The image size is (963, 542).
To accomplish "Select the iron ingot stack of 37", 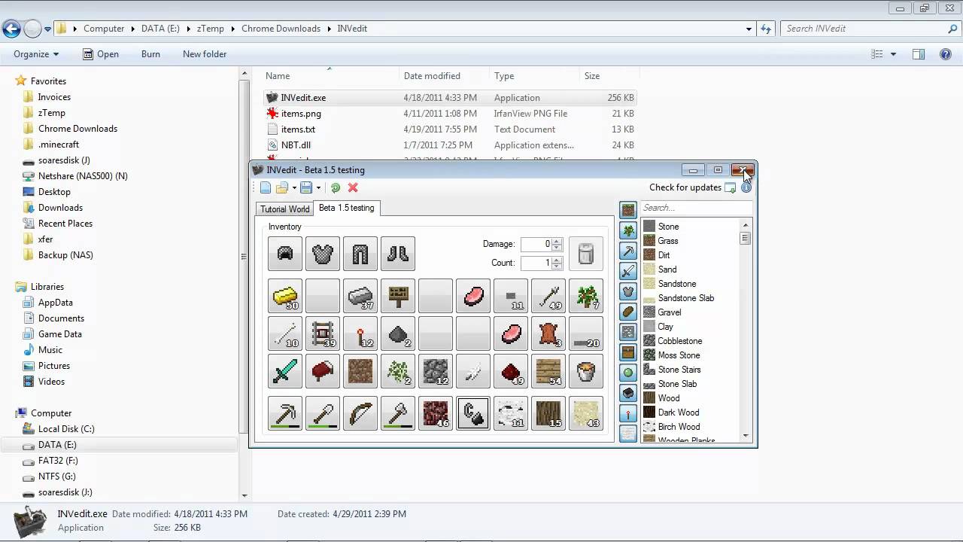I will pyautogui.click(x=360, y=296).
